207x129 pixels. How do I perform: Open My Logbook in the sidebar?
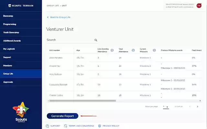(21, 49)
